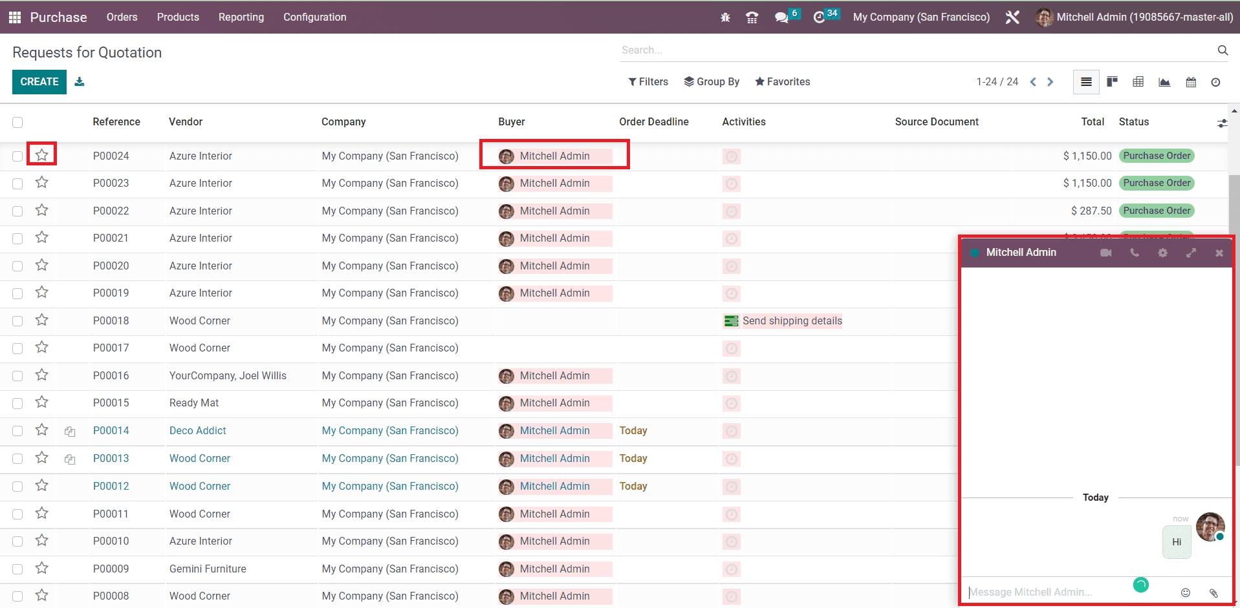The height and width of the screenshot is (608, 1240).
Task: Open the Graph chart view
Action: [1164, 82]
